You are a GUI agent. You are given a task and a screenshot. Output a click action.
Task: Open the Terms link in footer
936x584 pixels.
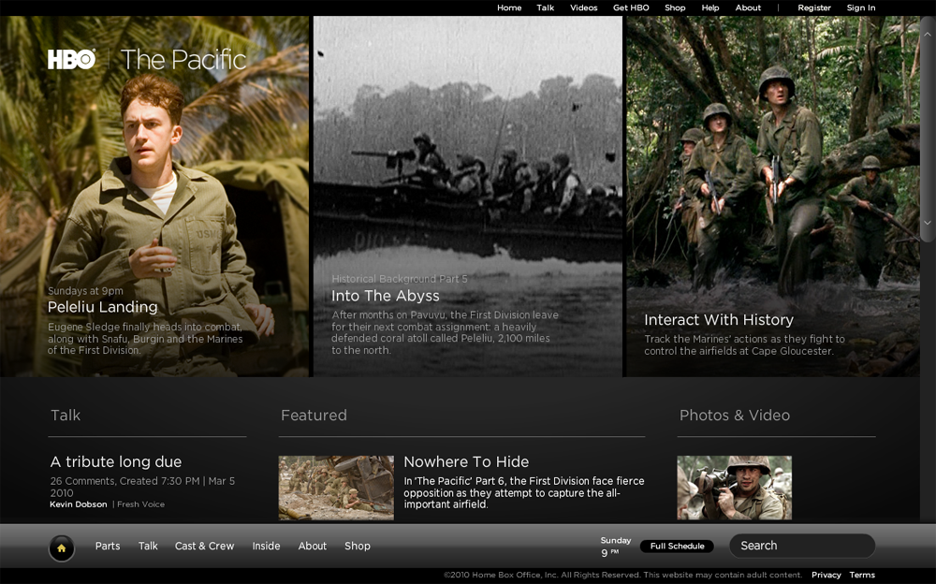[x=862, y=575]
